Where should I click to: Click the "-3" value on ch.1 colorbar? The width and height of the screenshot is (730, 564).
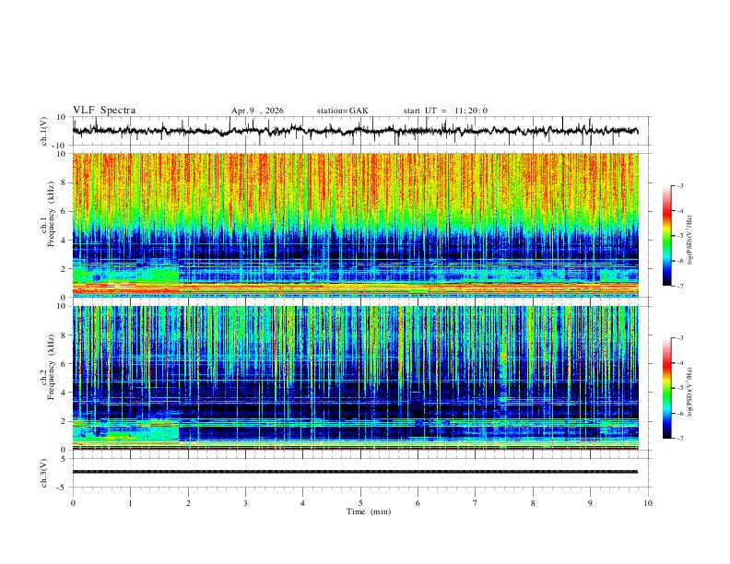tap(679, 185)
